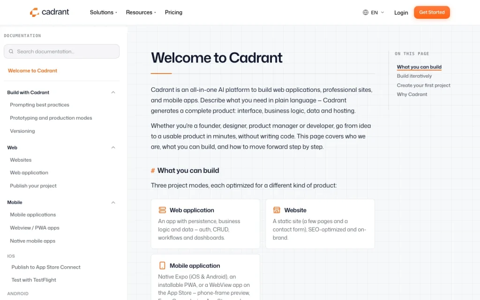Viewport: 480px width, 300px height.
Task: Click the Website card storefront icon
Action: (x=277, y=210)
